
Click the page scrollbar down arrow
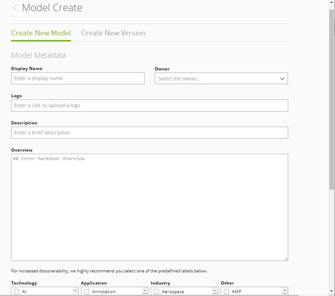tap(331, 291)
